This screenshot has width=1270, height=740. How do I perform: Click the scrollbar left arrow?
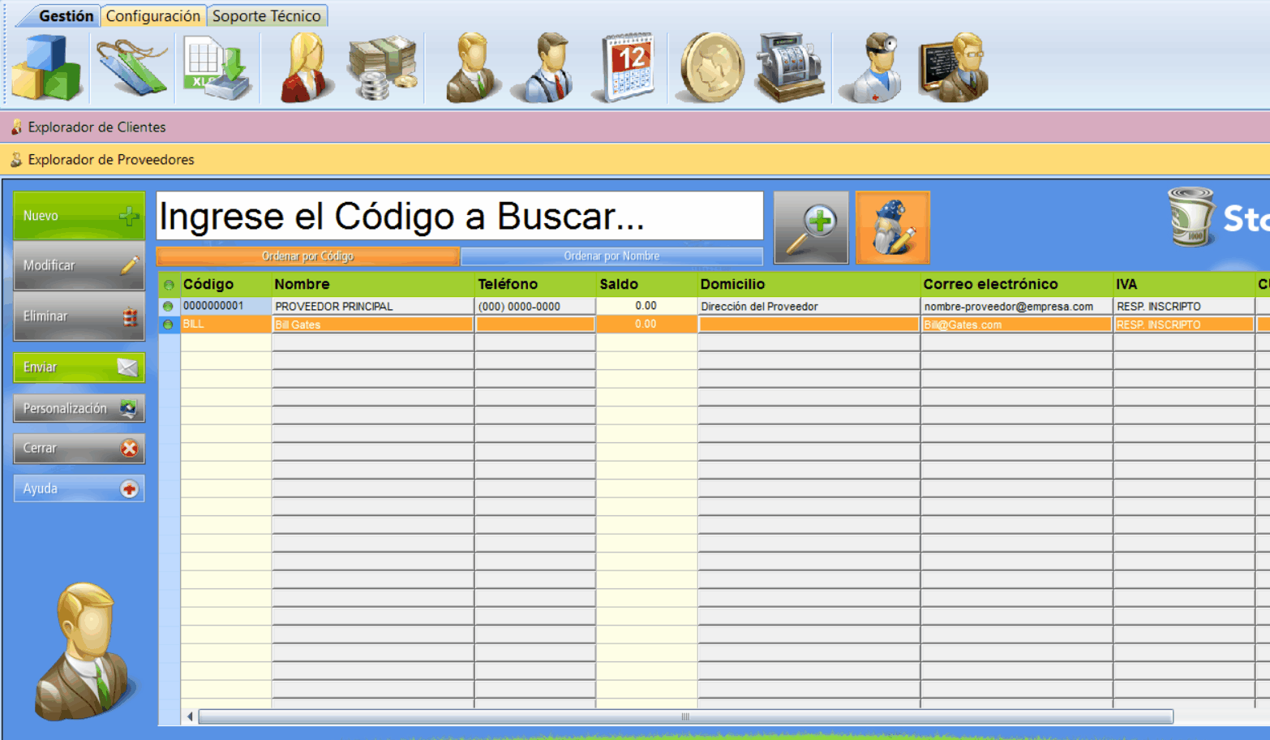point(190,716)
